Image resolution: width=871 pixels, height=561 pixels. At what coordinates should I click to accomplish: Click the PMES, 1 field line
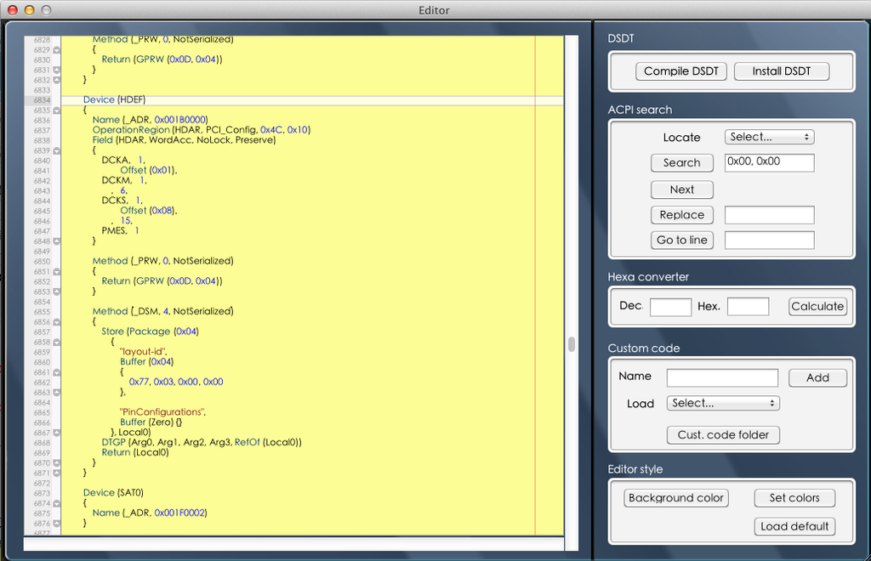[x=121, y=230]
